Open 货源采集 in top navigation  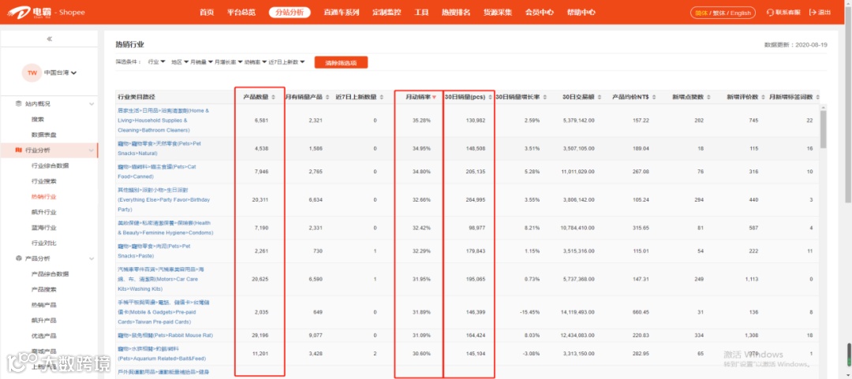click(498, 13)
